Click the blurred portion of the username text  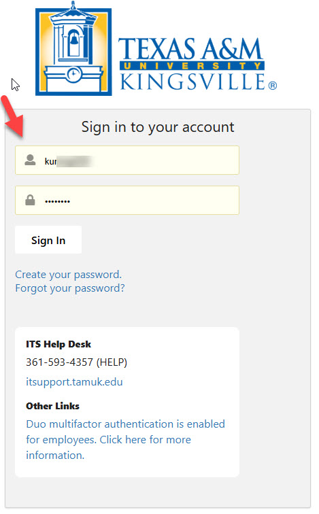pos(75,161)
